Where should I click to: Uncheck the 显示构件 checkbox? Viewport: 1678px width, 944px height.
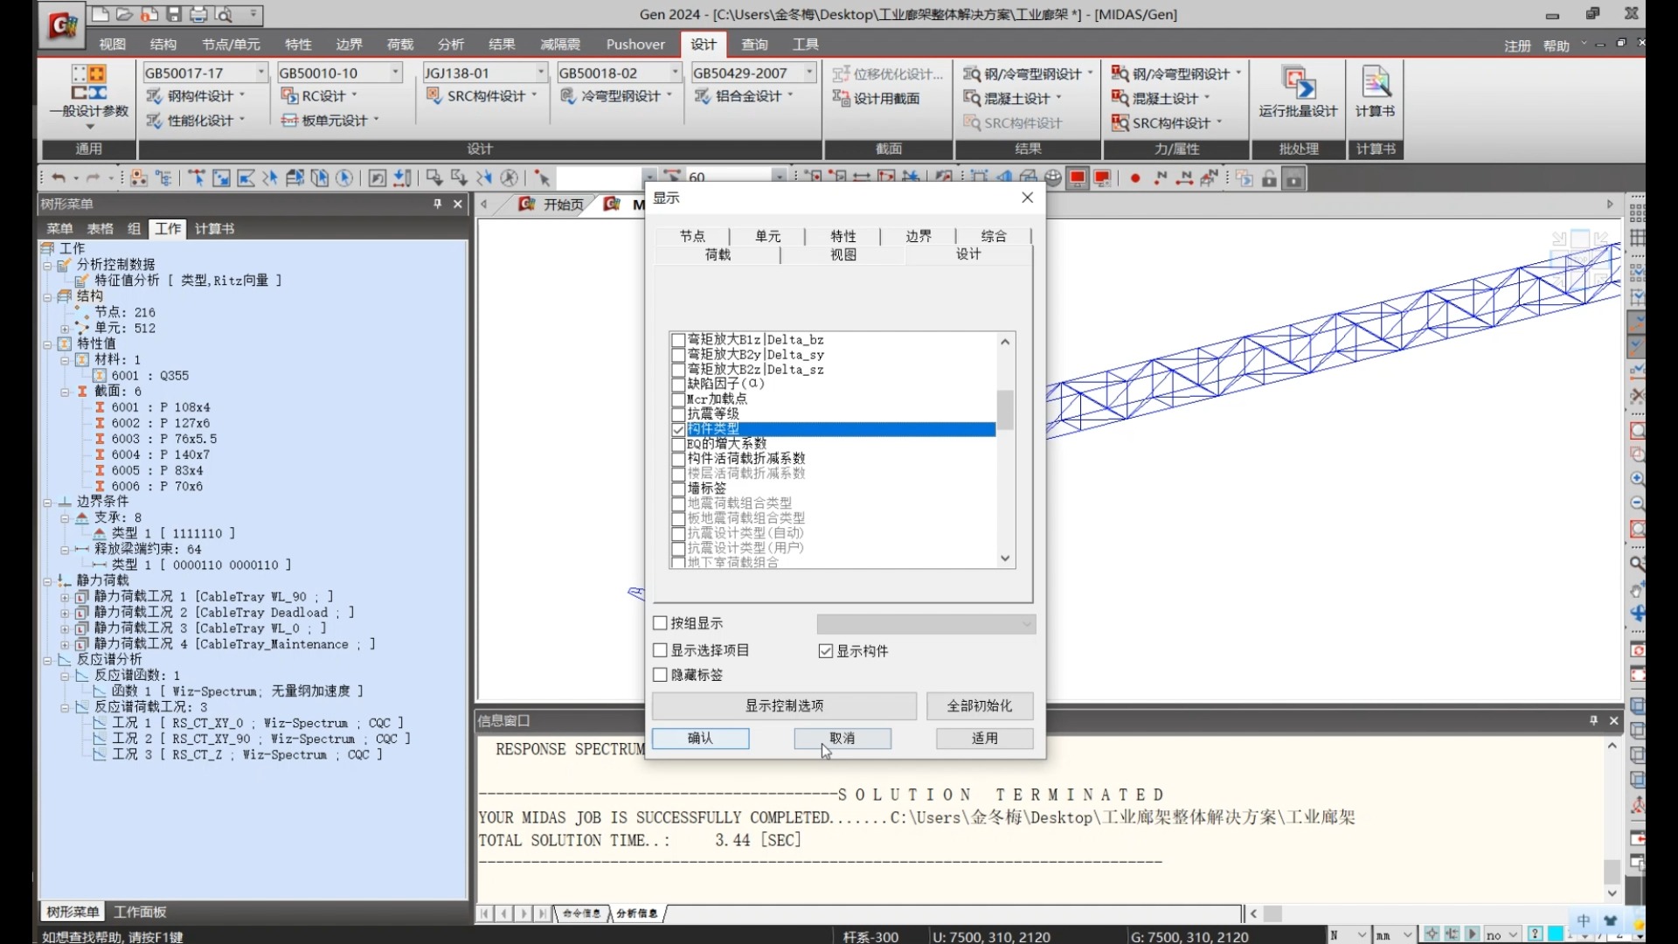click(x=826, y=651)
